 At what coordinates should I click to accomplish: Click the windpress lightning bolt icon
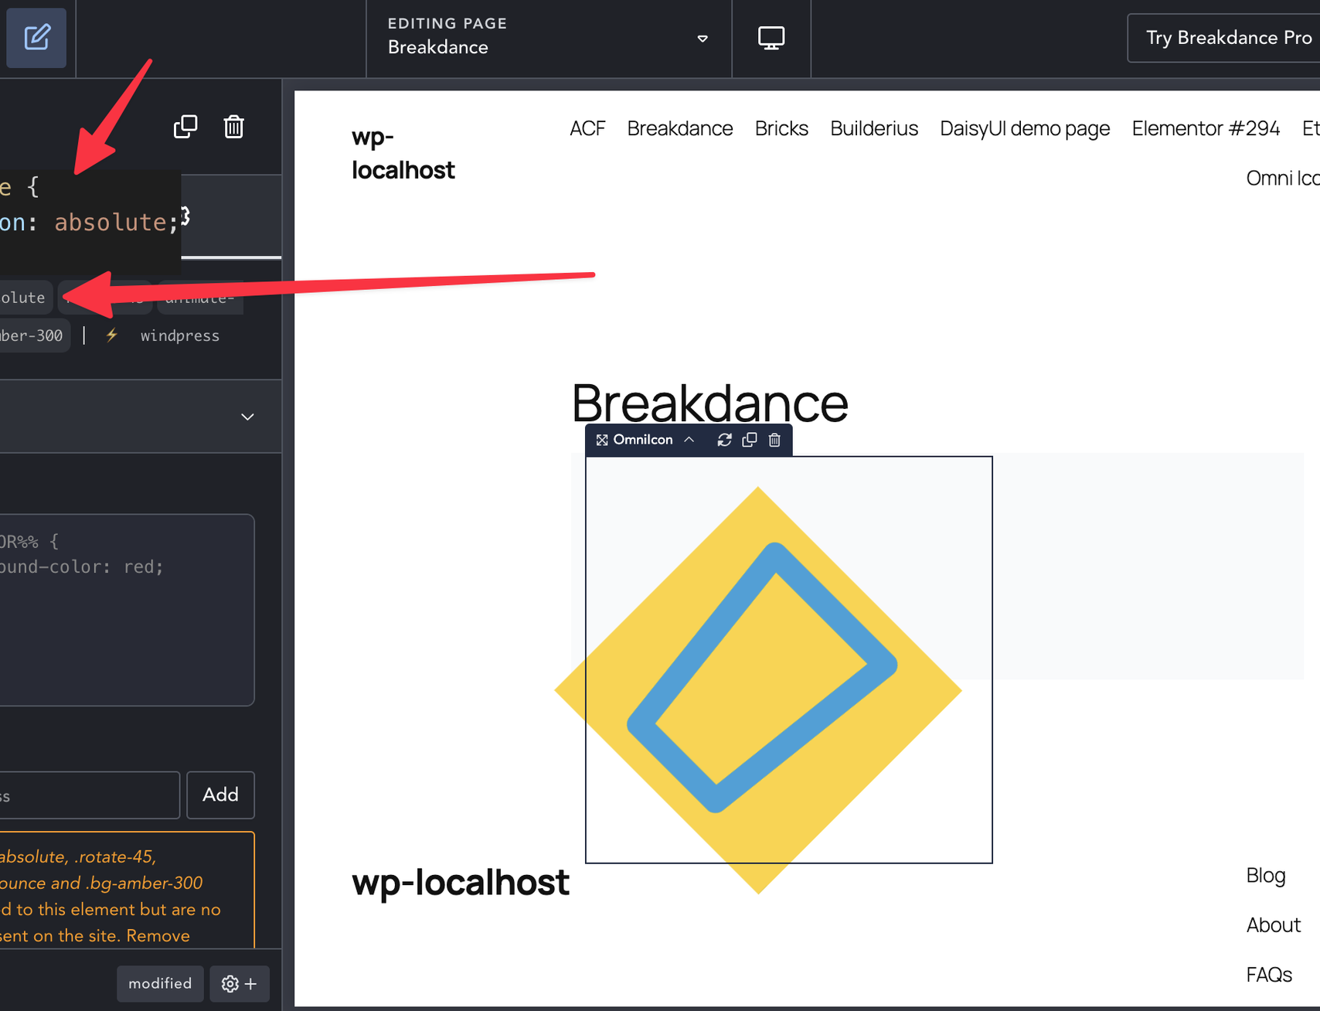point(111,335)
